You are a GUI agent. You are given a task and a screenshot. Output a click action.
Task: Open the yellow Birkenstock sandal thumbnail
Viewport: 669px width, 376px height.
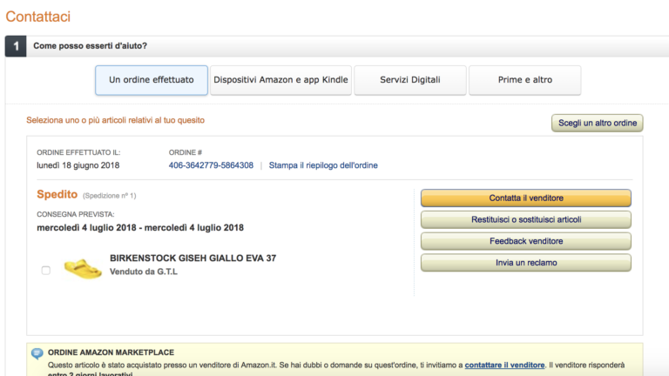[82, 268]
